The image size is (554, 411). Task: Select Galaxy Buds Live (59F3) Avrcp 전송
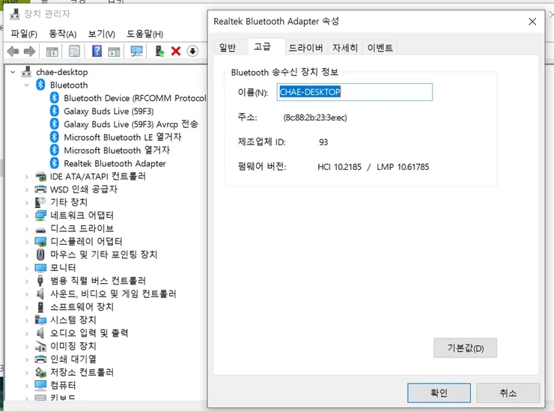131,124
